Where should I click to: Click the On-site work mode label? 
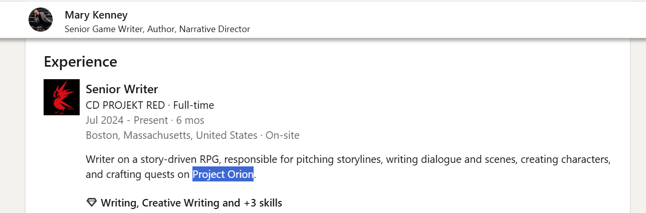pyautogui.click(x=283, y=135)
